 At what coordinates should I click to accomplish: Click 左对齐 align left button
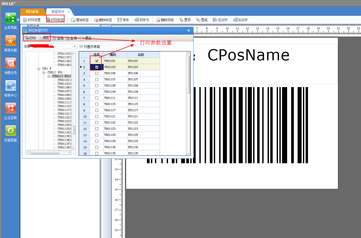point(220,20)
